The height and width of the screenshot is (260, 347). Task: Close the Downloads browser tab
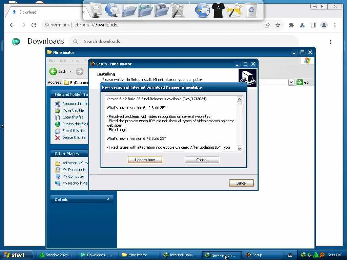point(83,12)
